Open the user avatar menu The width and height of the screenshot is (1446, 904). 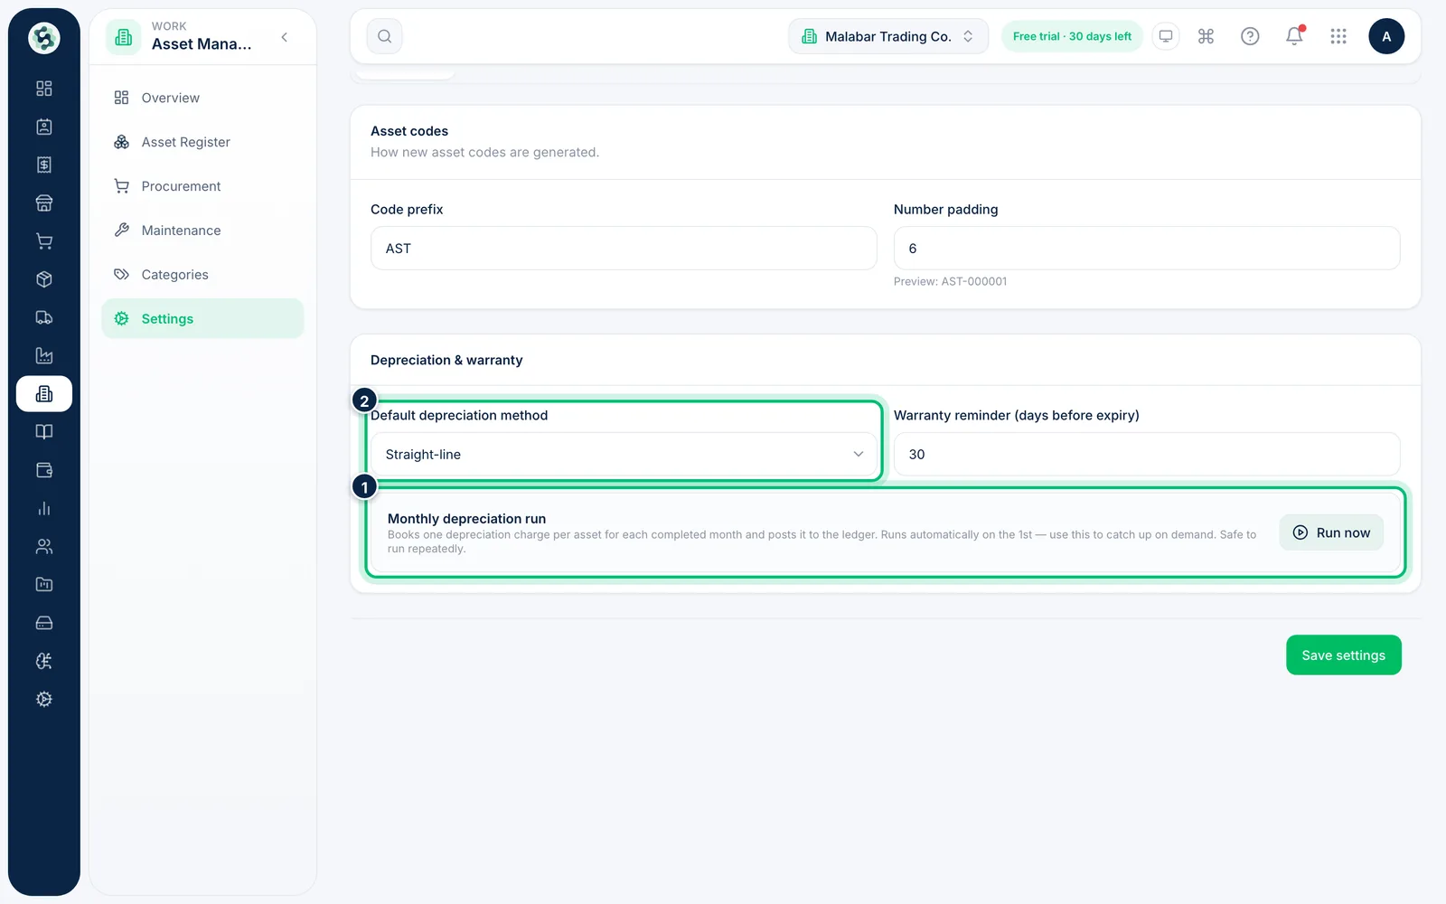tap(1386, 36)
